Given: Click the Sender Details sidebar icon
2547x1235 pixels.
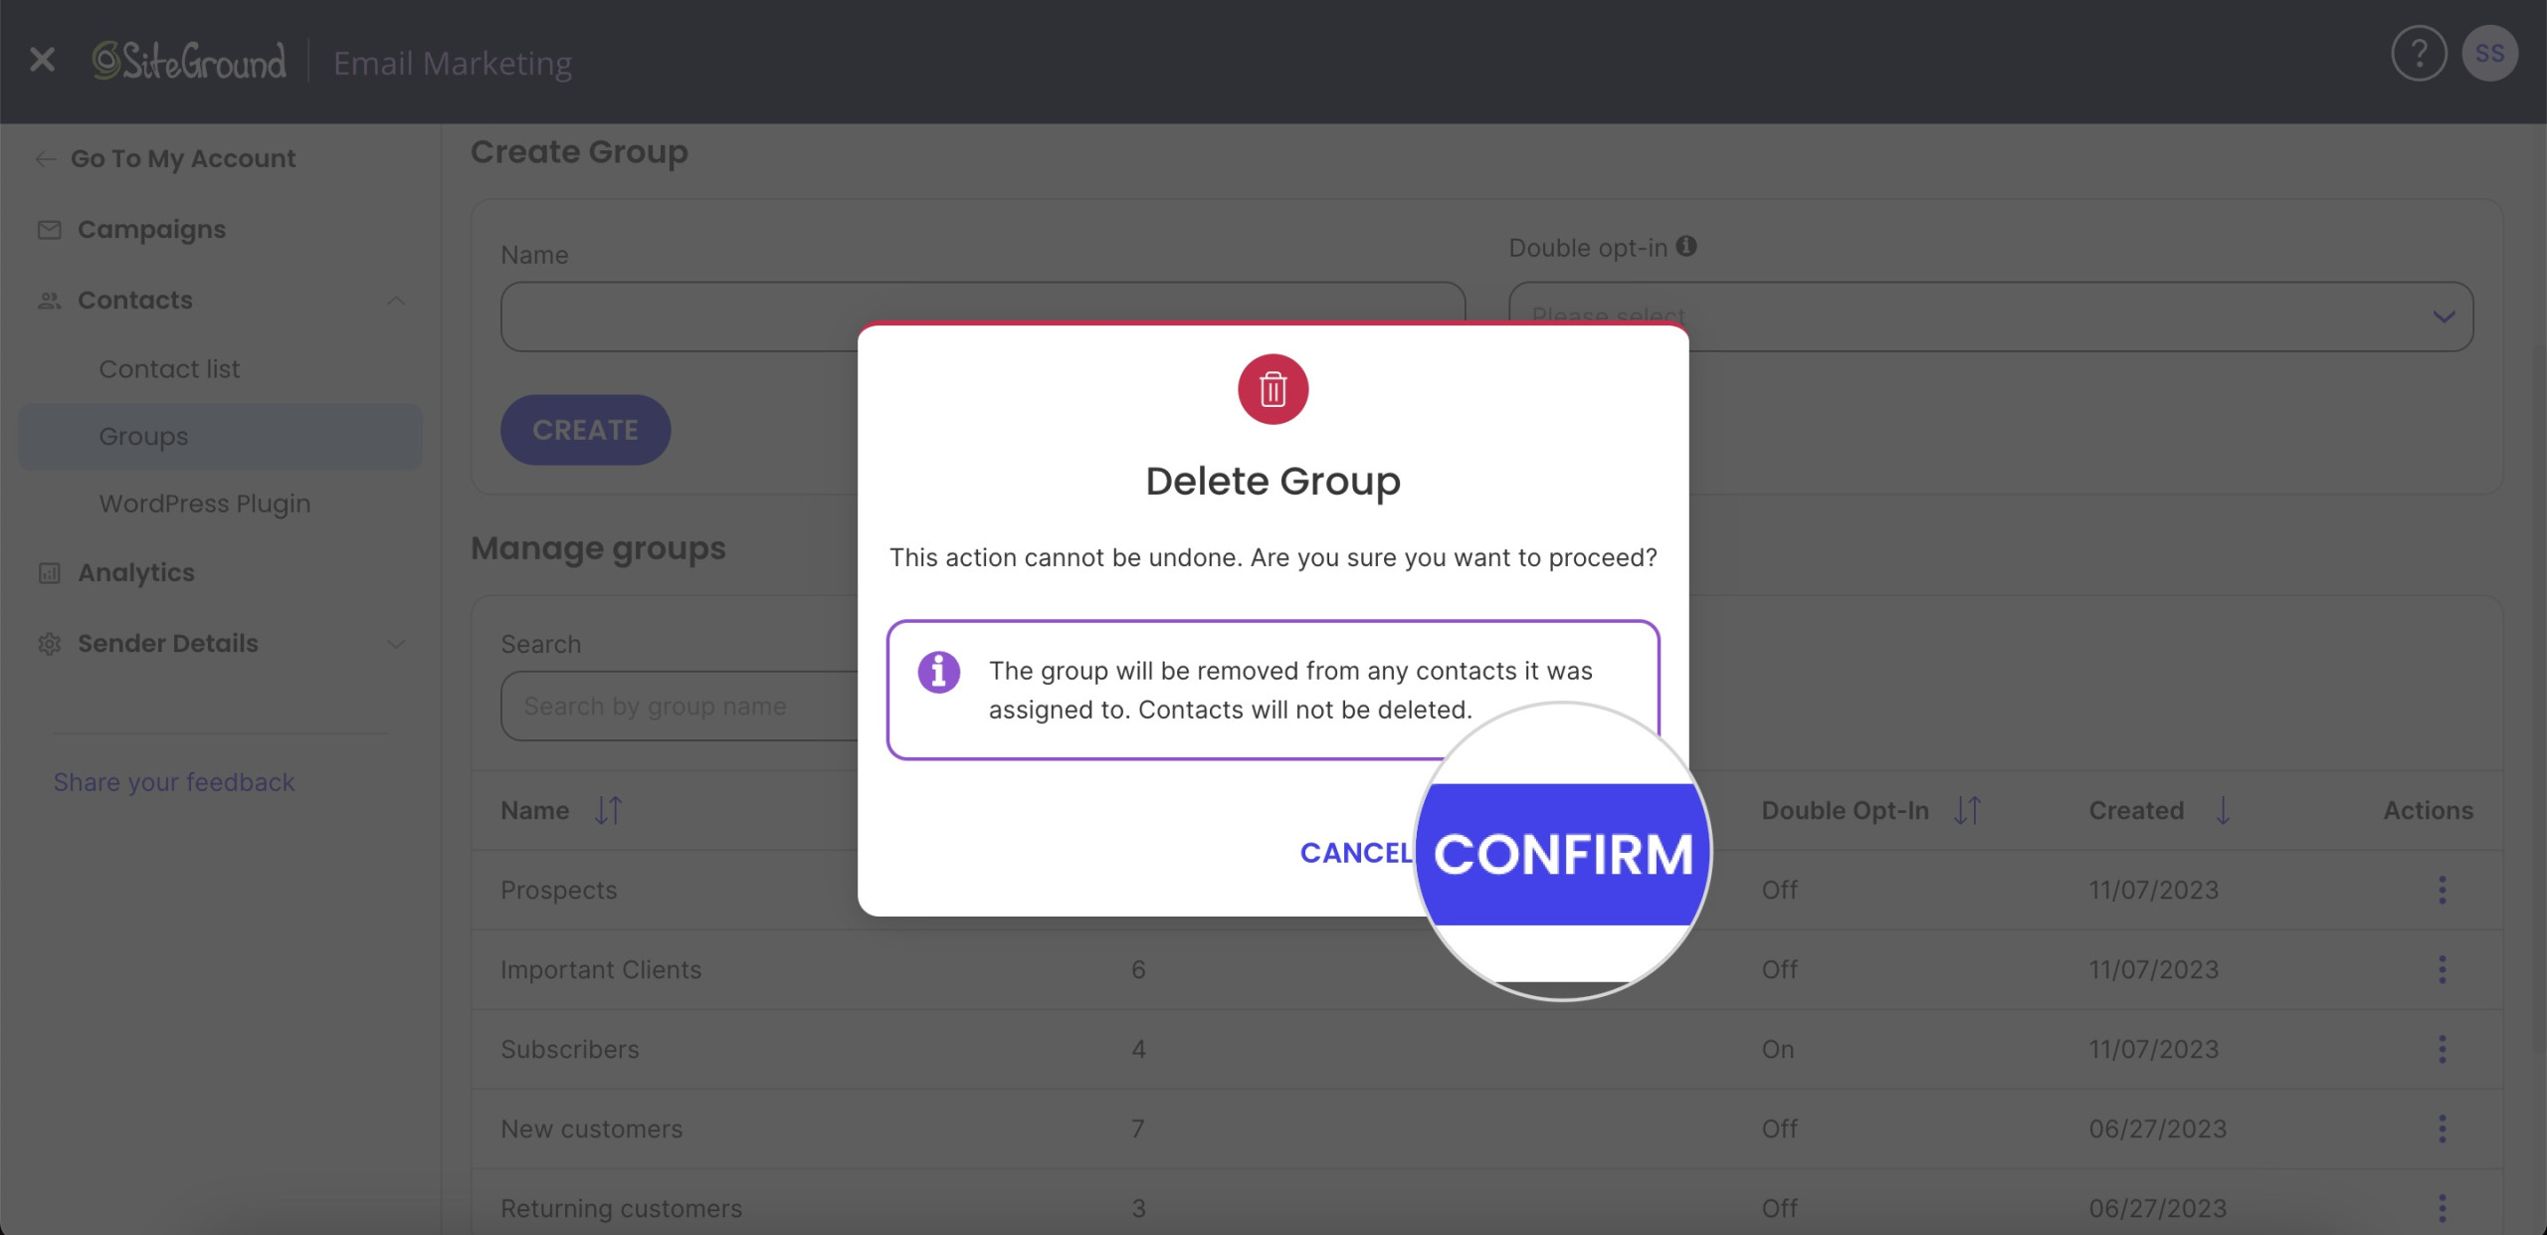Looking at the screenshot, I should coord(49,642).
